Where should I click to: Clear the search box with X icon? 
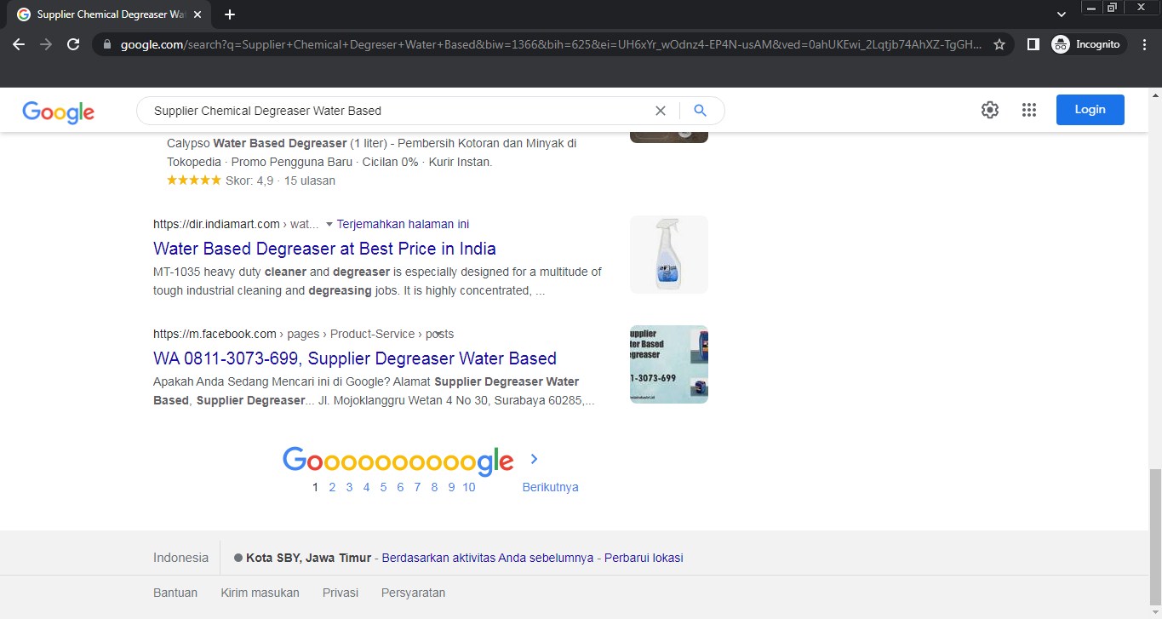pyautogui.click(x=660, y=111)
